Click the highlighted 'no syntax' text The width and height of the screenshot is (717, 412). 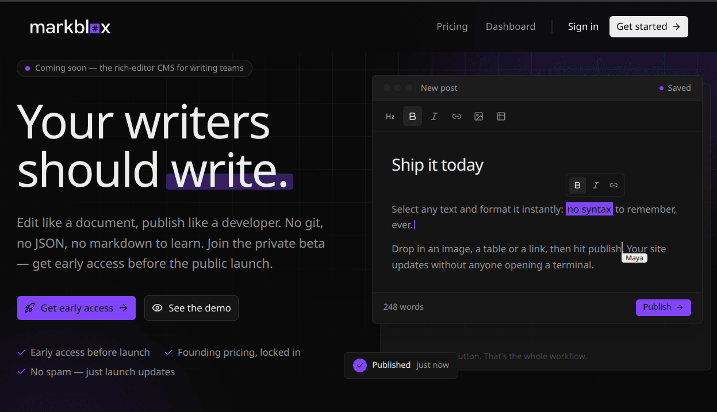[x=589, y=209]
